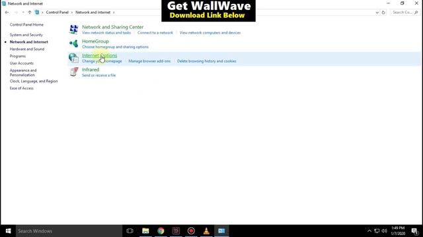Click the HomeGroup icon
The height and width of the screenshot is (237, 423).
pyautogui.click(x=73, y=43)
